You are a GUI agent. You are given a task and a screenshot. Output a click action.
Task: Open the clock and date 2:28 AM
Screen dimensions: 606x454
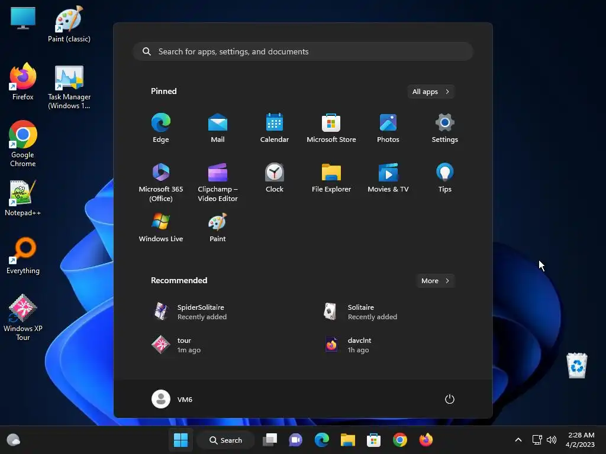[580, 440]
